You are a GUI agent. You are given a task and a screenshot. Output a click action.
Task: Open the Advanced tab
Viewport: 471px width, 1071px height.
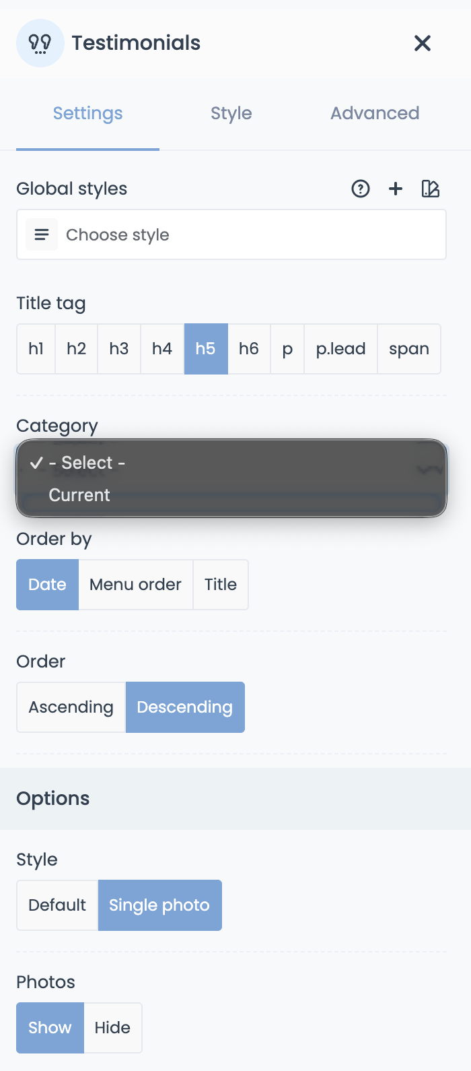pos(375,113)
